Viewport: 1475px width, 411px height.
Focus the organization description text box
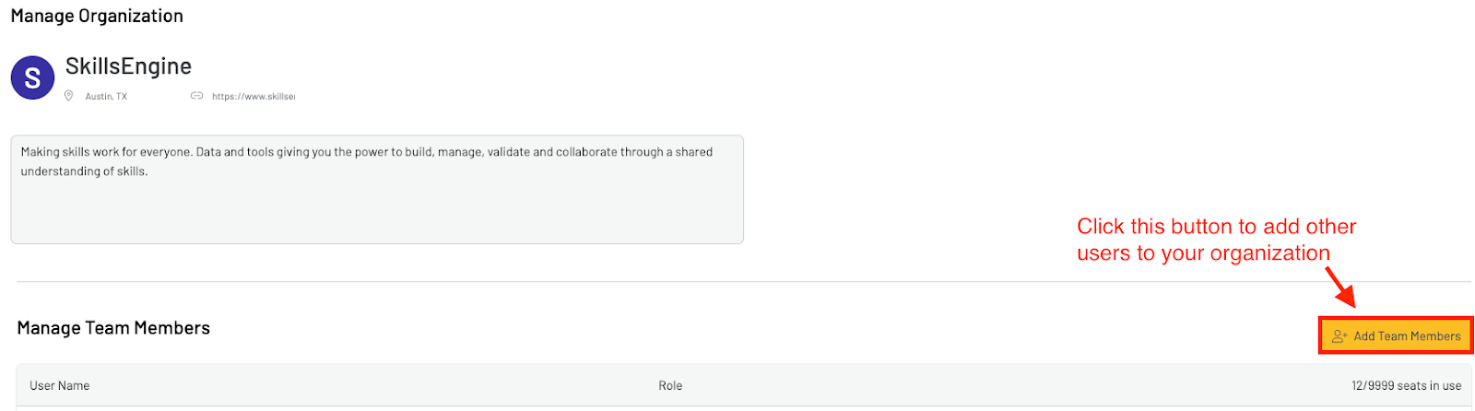pos(376,207)
